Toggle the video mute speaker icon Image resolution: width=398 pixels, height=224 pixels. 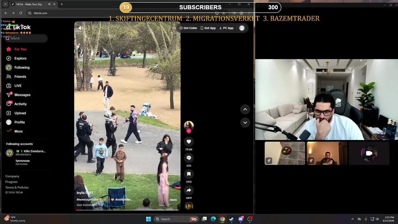tap(81, 28)
